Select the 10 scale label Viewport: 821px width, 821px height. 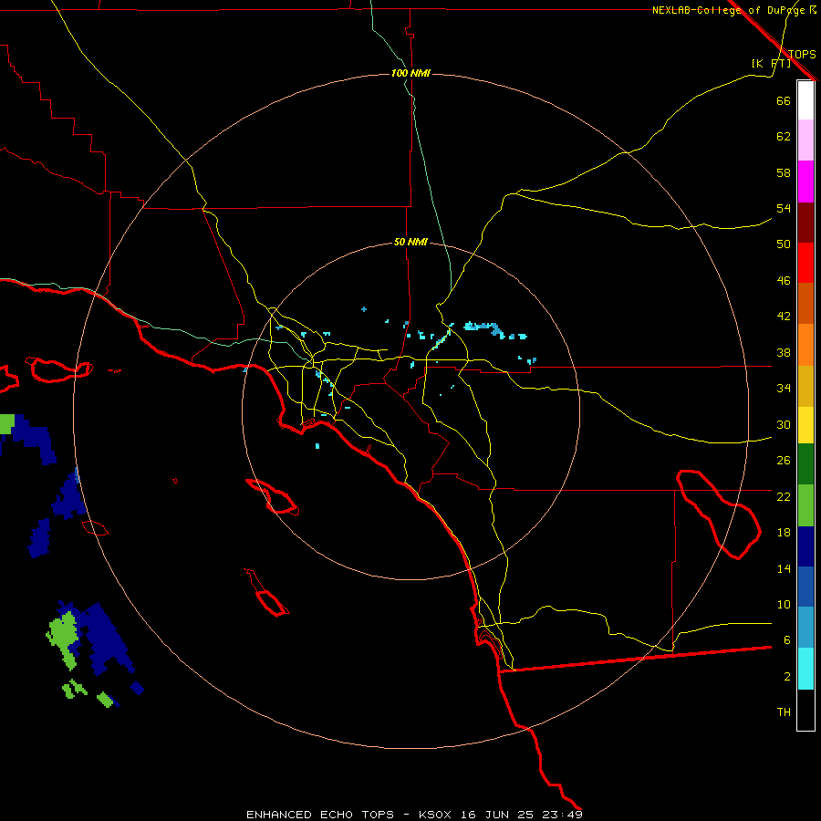pyautogui.click(x=784, y=604)
